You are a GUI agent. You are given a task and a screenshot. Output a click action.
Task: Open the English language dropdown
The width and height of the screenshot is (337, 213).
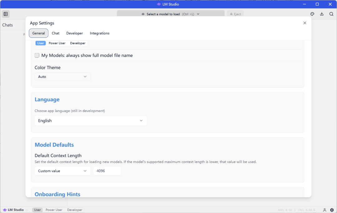(x=91, y=121)
